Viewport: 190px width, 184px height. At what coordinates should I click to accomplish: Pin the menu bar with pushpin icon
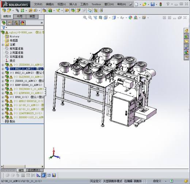(x=130, y=4)
